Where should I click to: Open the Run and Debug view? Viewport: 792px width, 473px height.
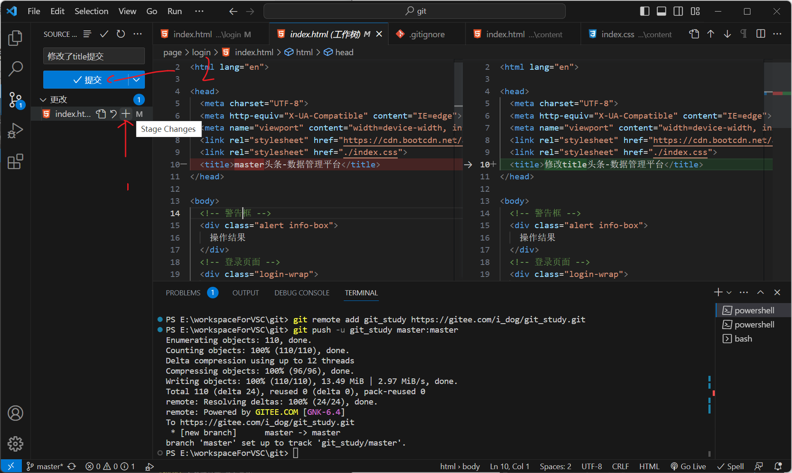pos(15,131)
